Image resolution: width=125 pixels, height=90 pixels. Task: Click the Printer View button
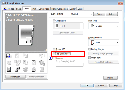(15, 77)
